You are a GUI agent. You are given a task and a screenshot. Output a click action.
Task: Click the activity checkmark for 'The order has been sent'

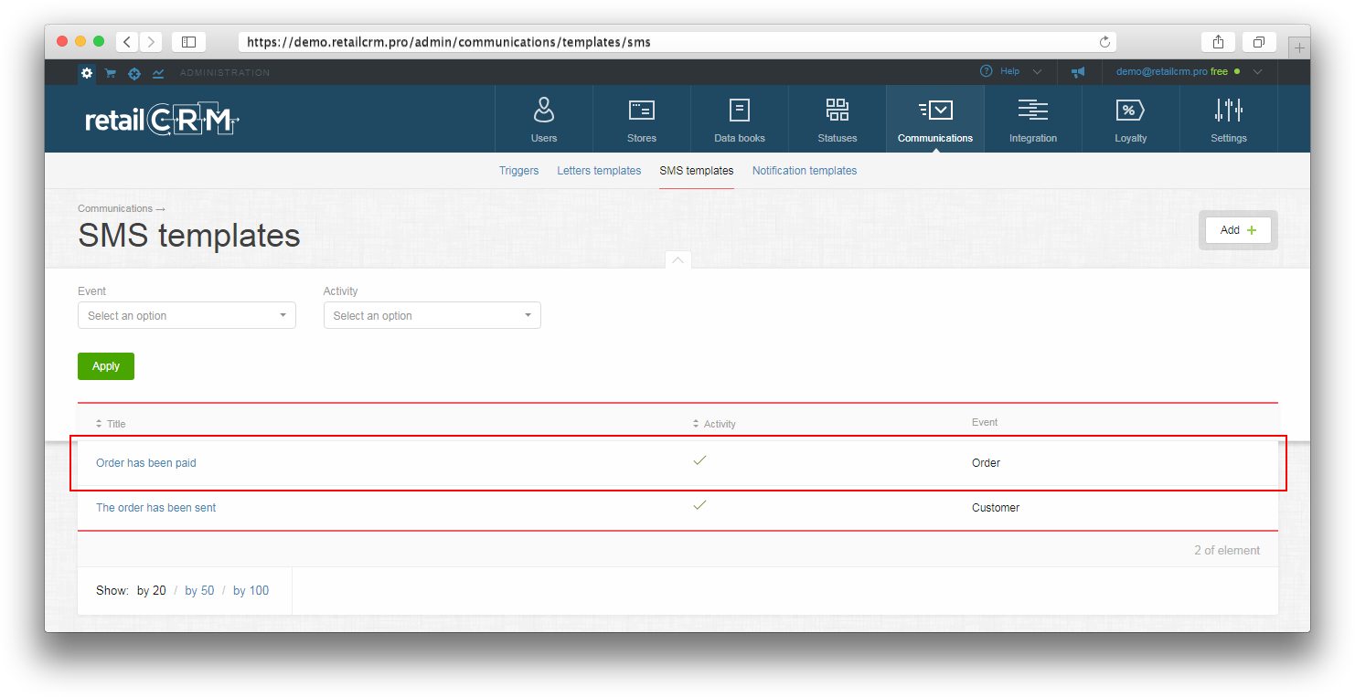(x=699, y=505)
